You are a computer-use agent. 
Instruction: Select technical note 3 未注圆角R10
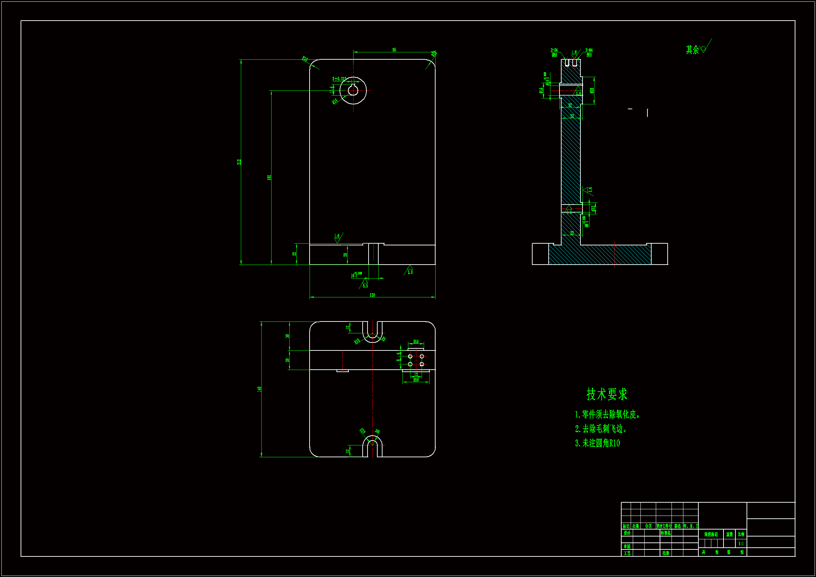tap(598, 443)
